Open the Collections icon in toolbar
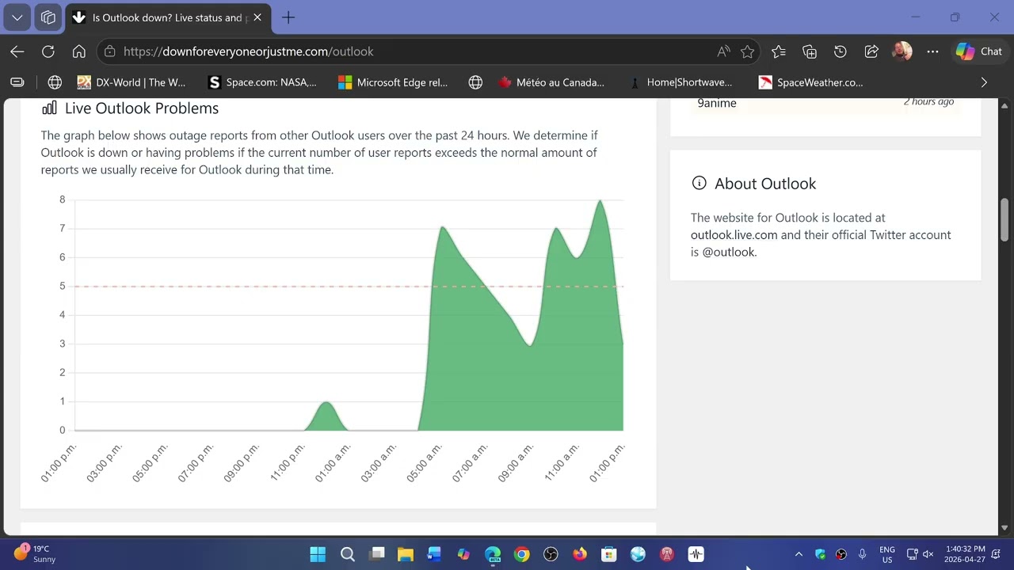Image resolution: width=1014 pixels, height=570 pixels. [x=810, y=51]
